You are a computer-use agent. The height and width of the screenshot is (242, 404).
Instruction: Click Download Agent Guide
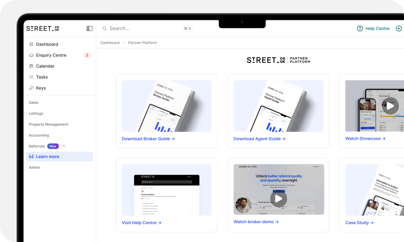point(259,138)
